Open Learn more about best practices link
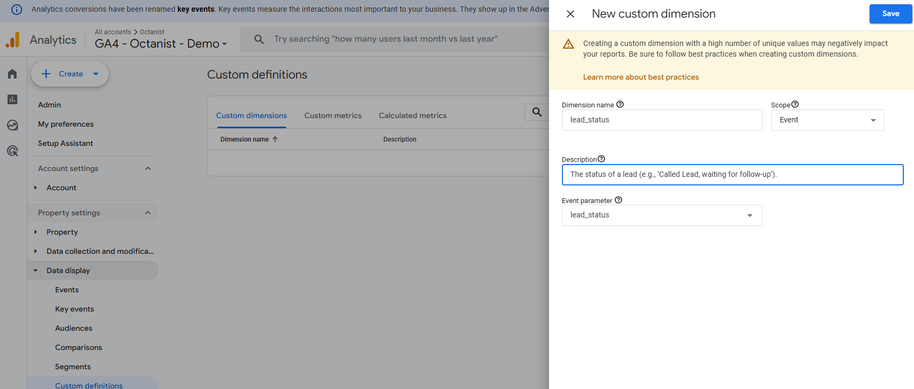The image size is (914, 389). click(x=641, y=77)
